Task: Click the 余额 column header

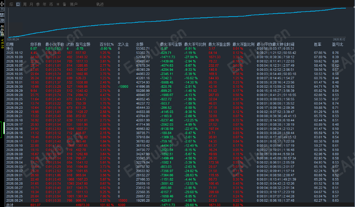Action: (139, 44)
